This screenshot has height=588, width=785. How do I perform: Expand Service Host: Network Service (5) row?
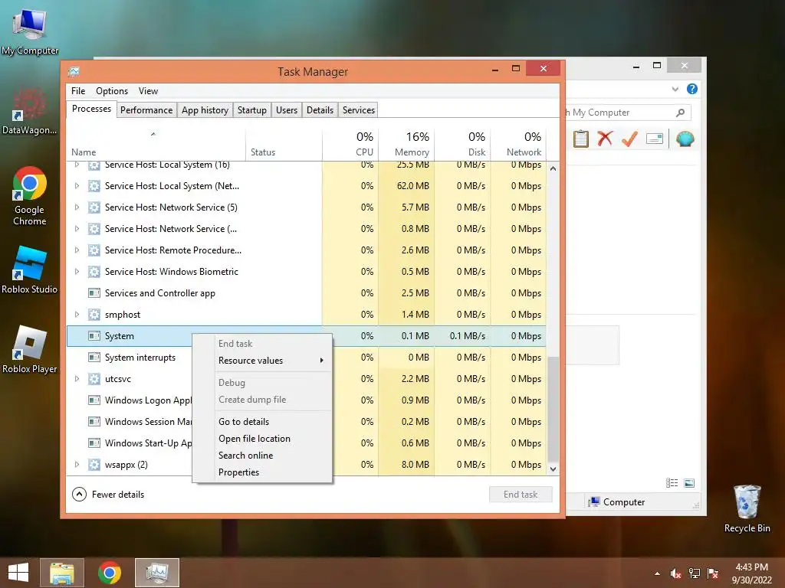tap(77, 207)
